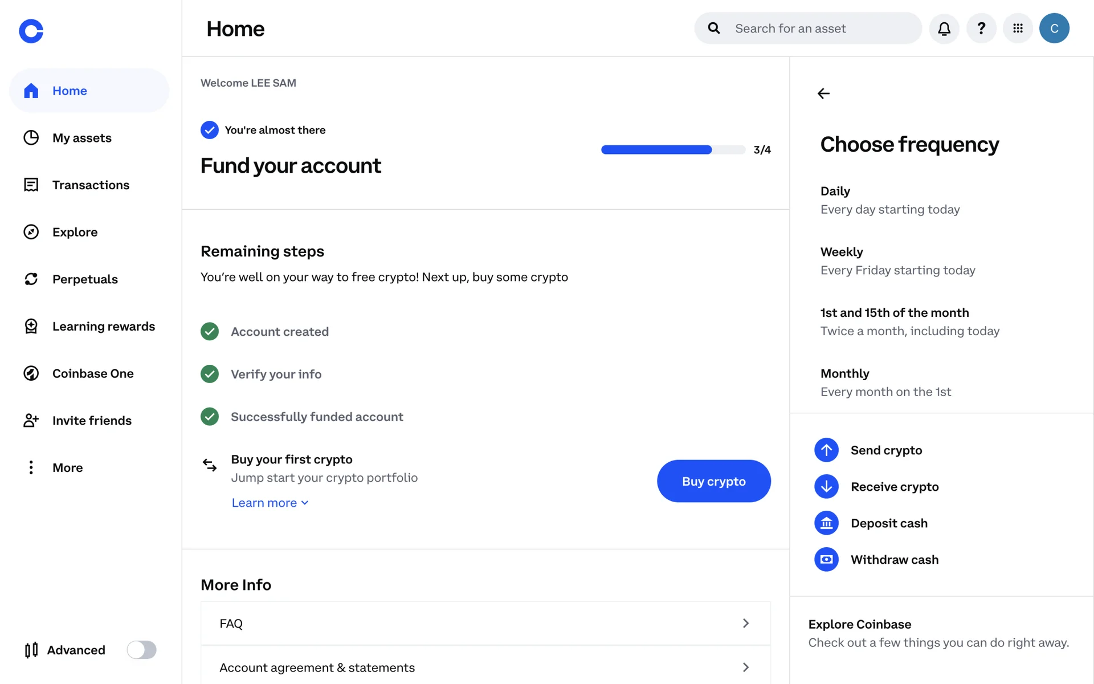This screenshot has width=1094, height=684.
Task: Click the 3/4 account setup progress bar
Action: 673,150
